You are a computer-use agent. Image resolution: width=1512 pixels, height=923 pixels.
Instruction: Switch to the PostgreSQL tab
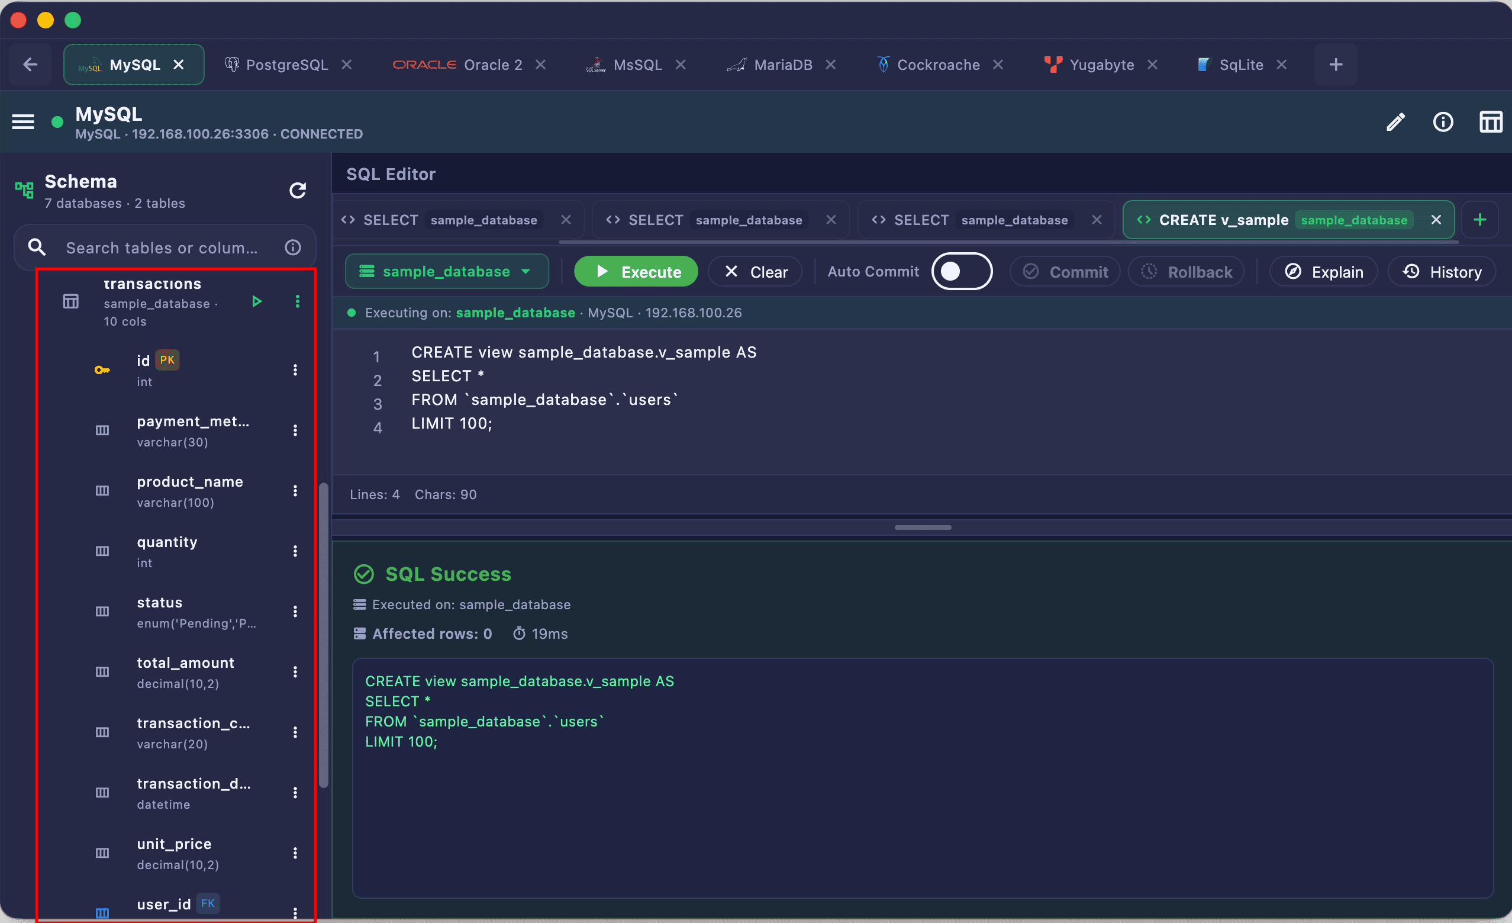pyautogui.click(x=288, y=65)
